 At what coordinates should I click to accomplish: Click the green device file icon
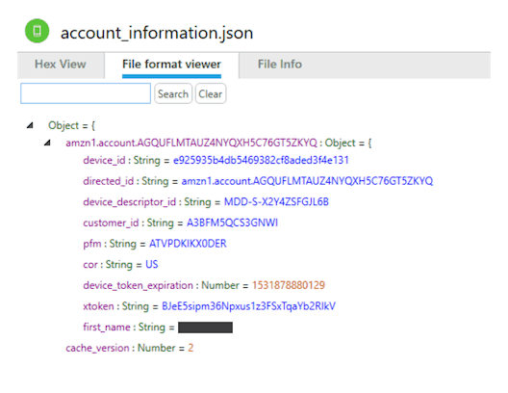[37, 31]
